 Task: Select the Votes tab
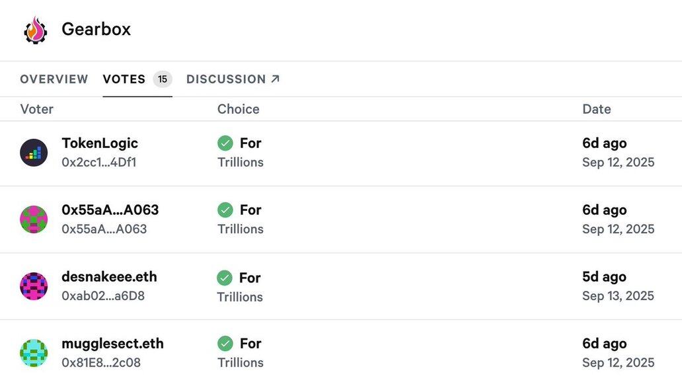[x=124, y=79]
